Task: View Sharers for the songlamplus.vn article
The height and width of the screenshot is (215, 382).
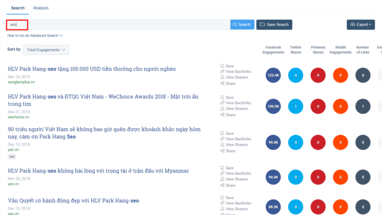Action: coord(234,77)
